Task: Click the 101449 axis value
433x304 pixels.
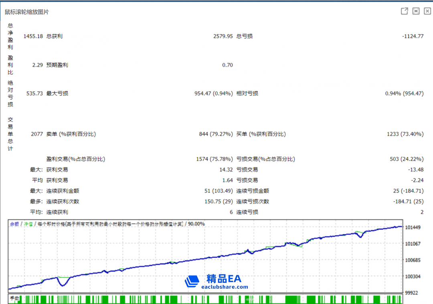Action: [x=413, y=227]
